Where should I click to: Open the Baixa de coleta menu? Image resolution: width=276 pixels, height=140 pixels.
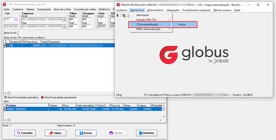coord(62,9)
